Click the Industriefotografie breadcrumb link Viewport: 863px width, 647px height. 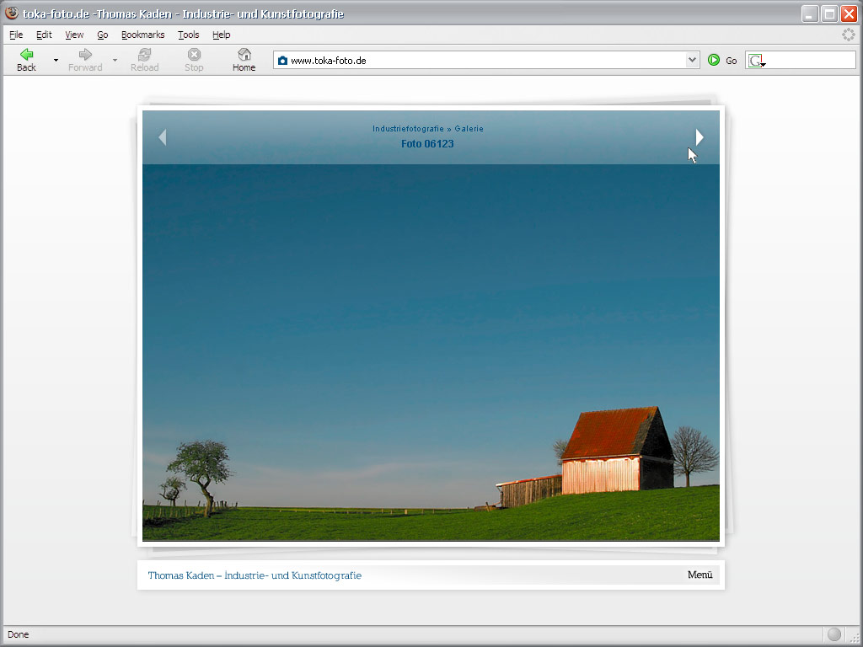(x=408, y=129)
